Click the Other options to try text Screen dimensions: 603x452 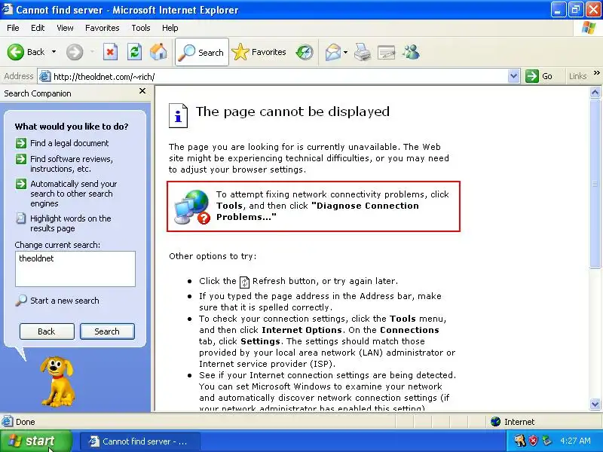click(213, 256)
